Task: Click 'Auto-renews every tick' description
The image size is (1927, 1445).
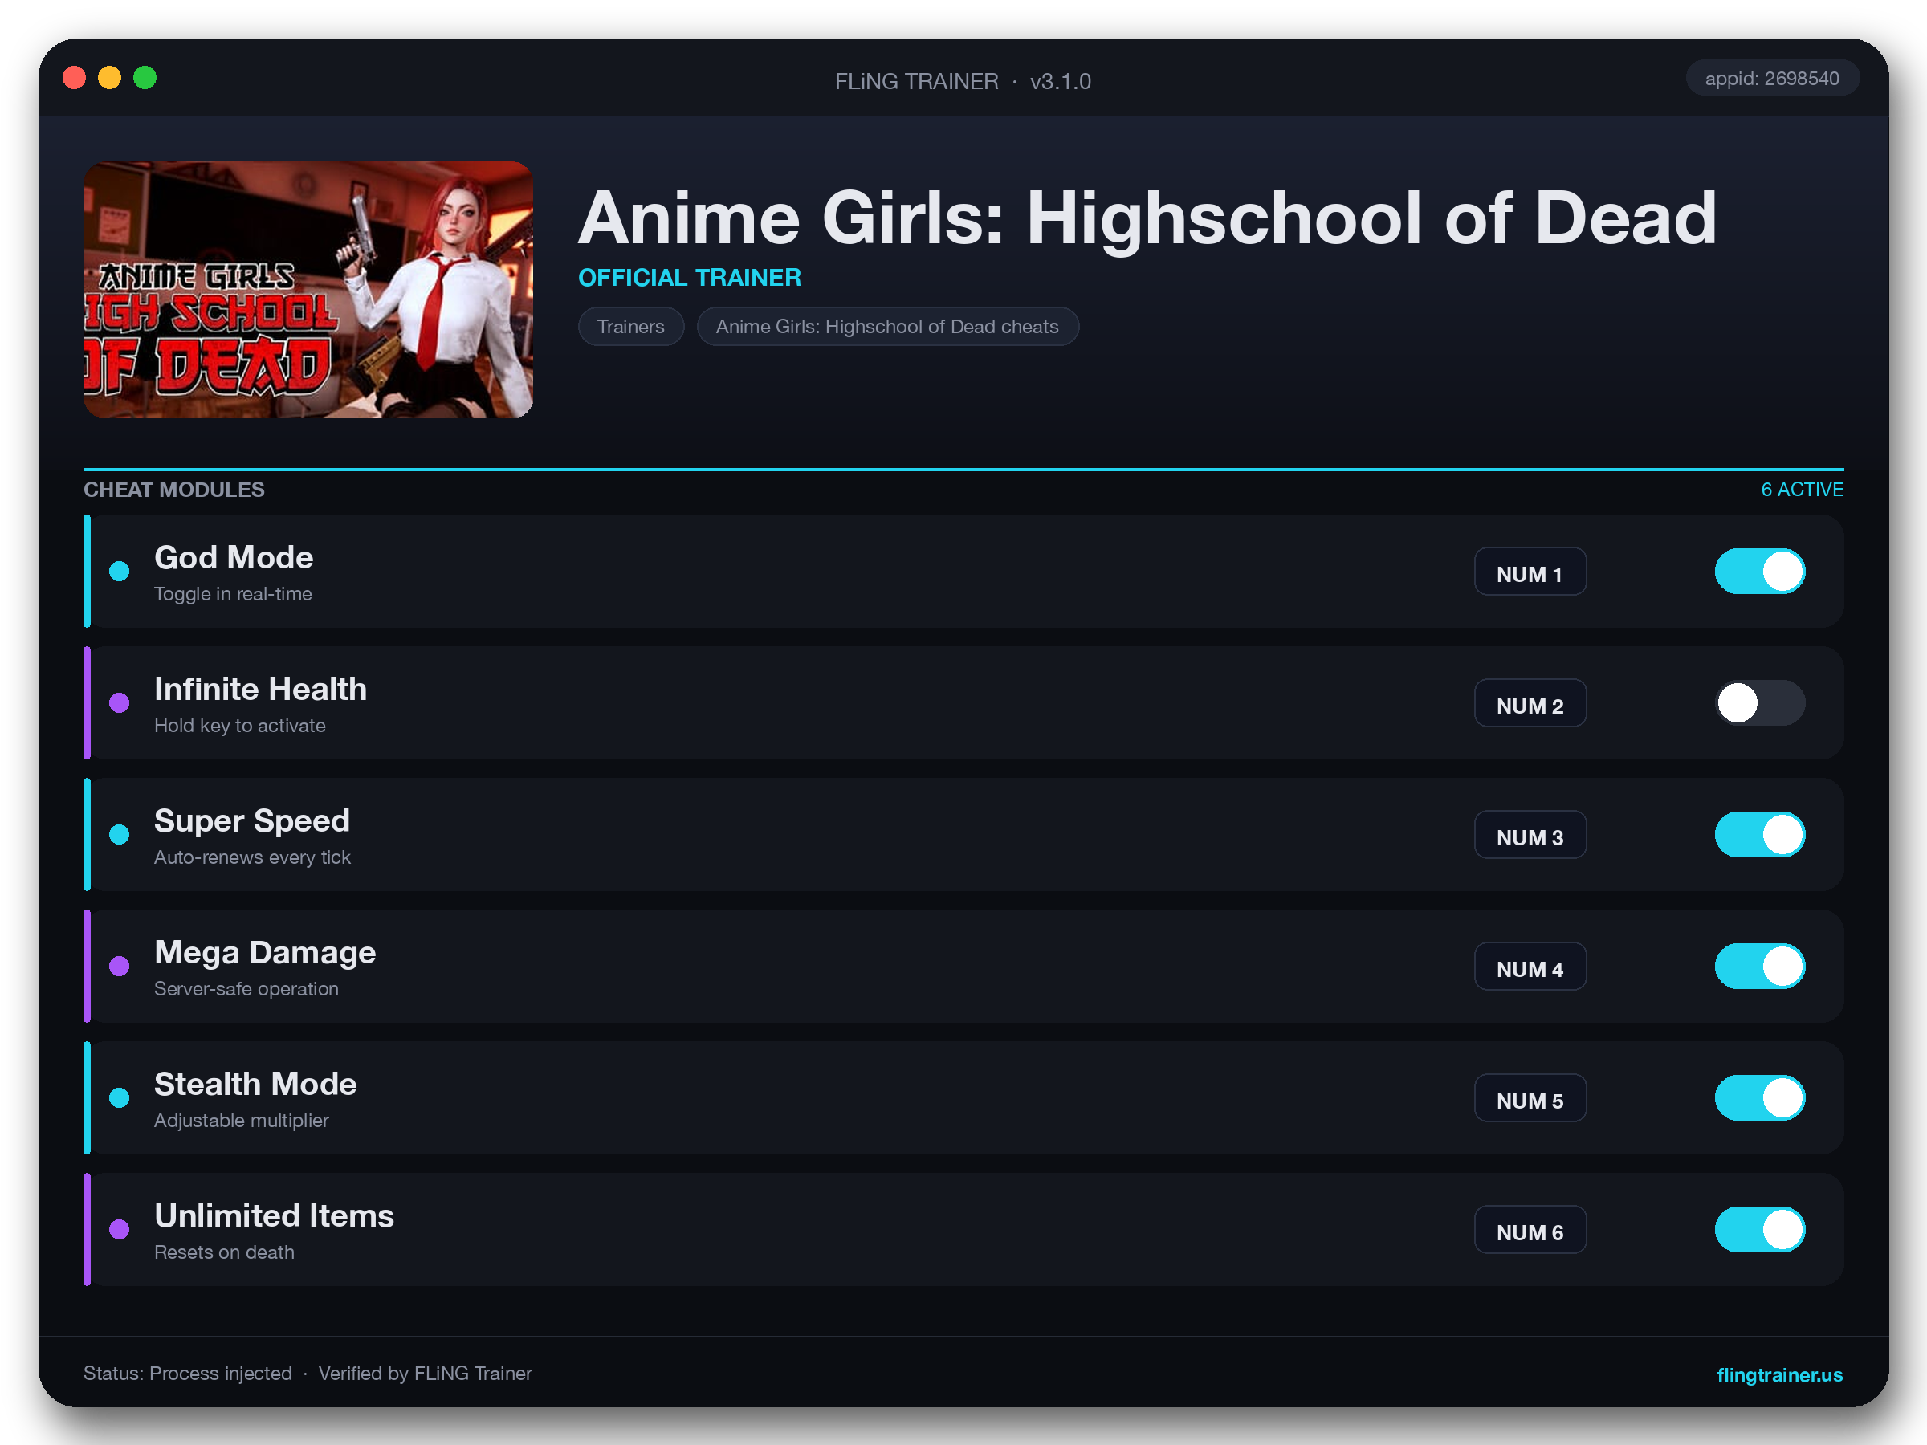Action: point(252,857)
